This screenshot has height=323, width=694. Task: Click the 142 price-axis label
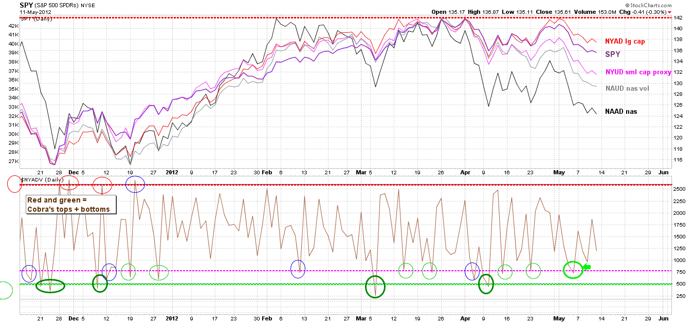678,17
